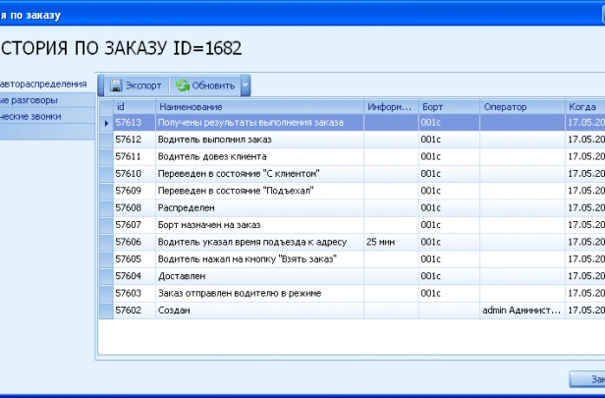Screen dimensions: 605x398
Task: Click the Информ... column header
Action: (x=390, y=106)
